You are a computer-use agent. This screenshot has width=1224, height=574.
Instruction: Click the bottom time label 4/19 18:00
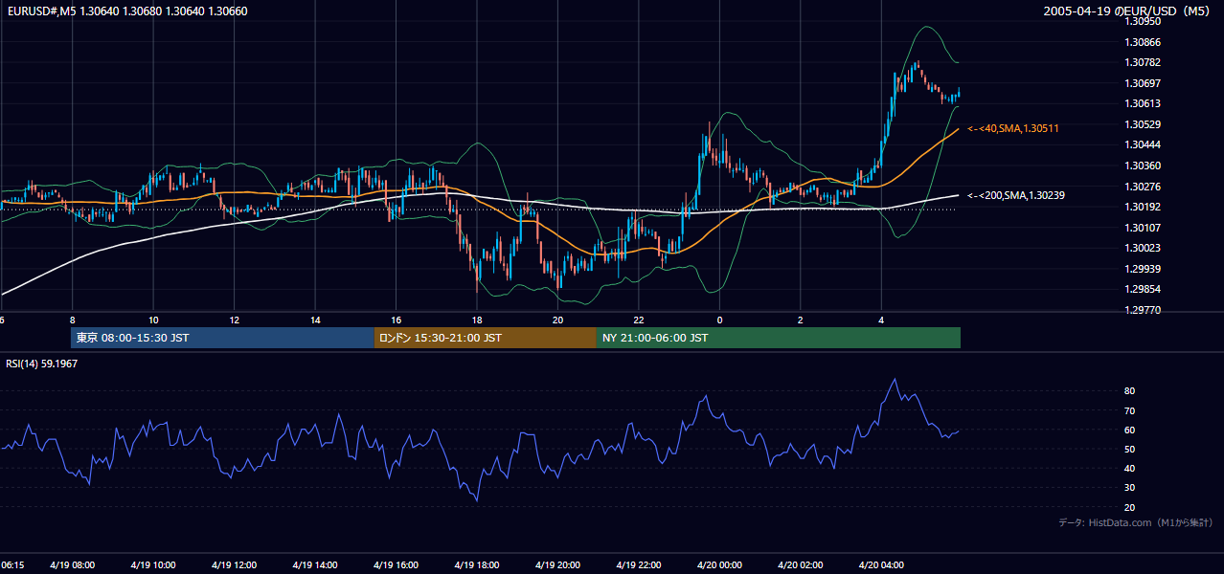click(x=477, y=565)
